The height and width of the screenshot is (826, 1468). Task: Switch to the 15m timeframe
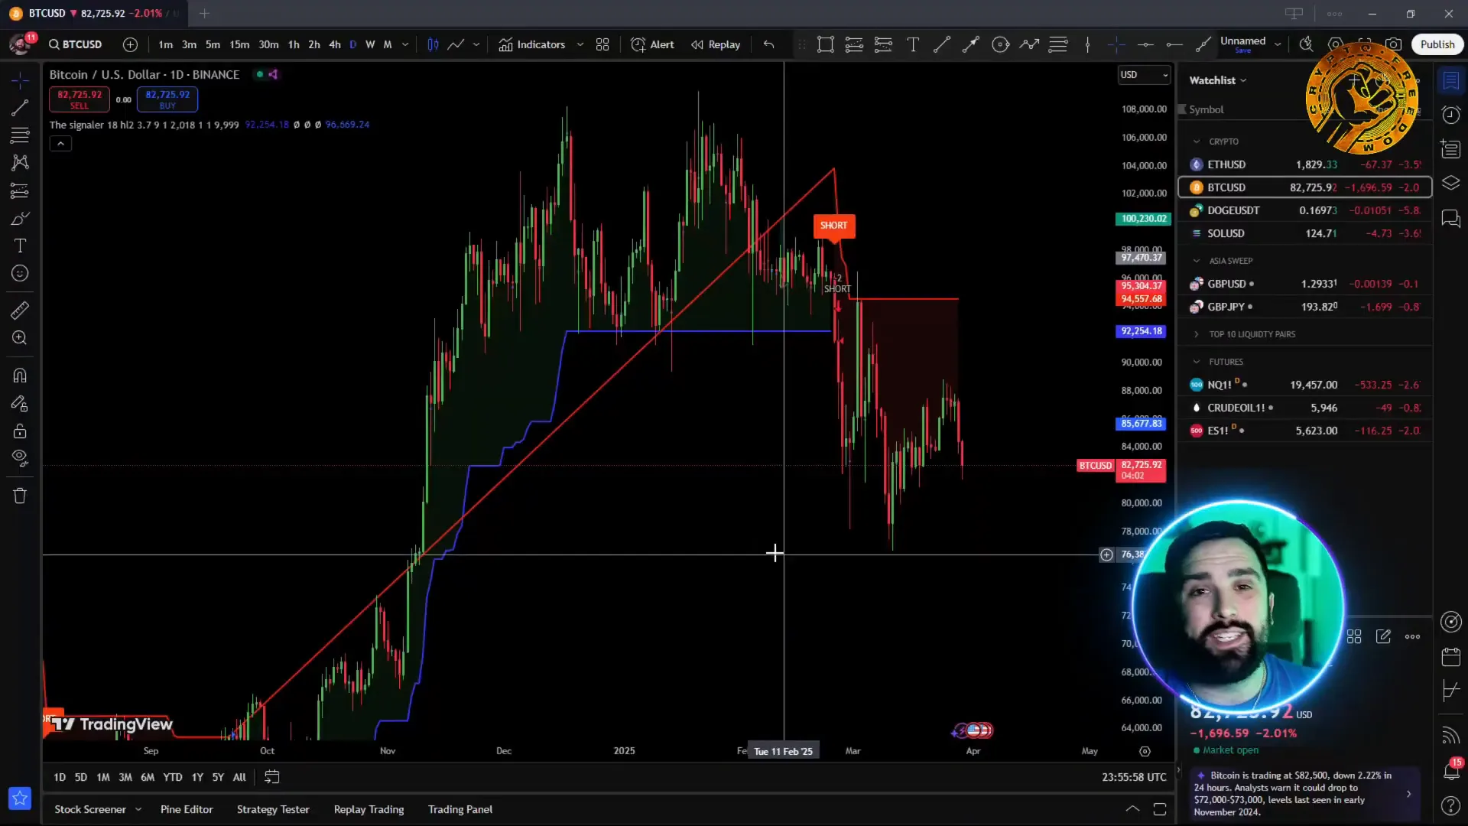239,44
